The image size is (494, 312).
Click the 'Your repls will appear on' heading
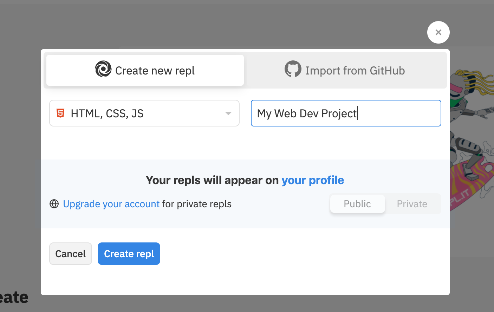212,180
